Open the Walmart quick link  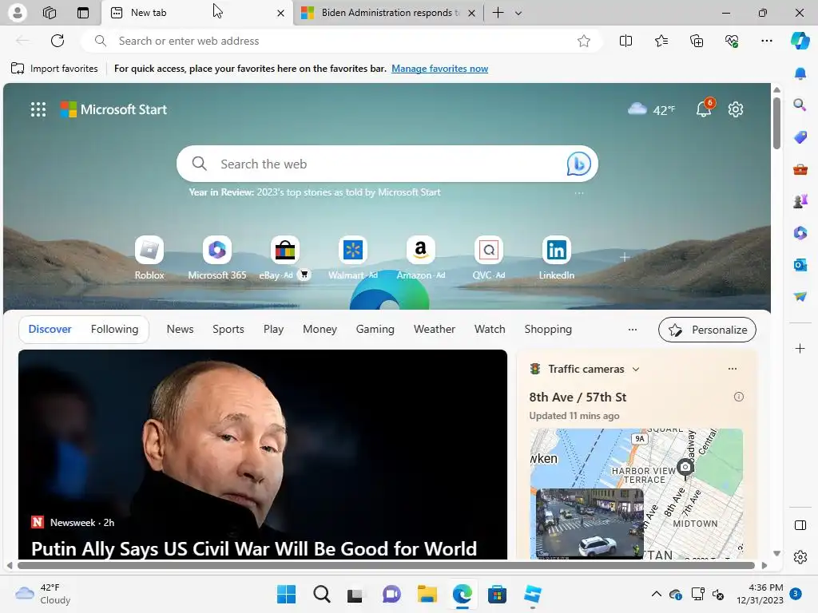click(352, 258)
